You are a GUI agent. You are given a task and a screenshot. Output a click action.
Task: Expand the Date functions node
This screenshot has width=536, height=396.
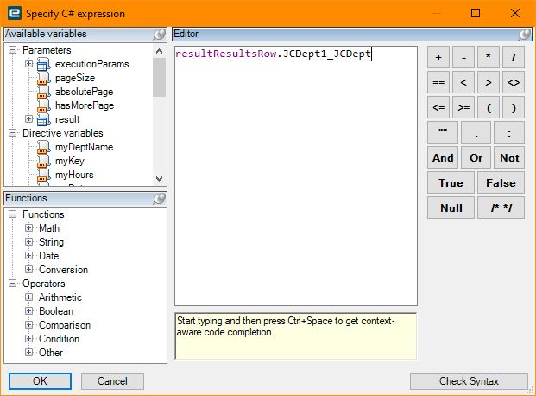[x=29, y=256]
